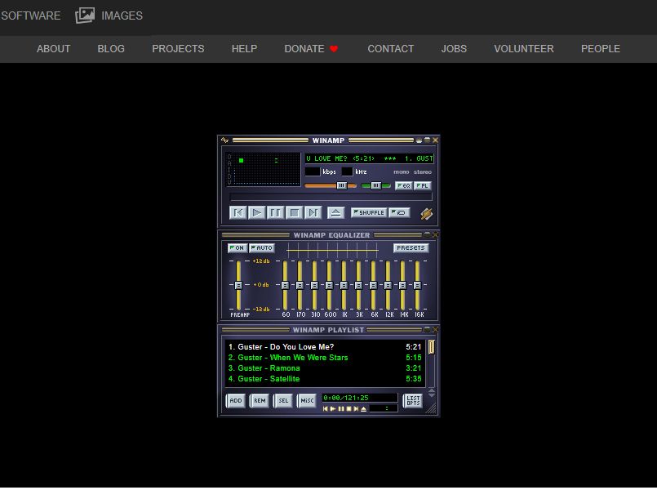
Task: Go to the IMAGES section
Action: (x=122, y=16)
